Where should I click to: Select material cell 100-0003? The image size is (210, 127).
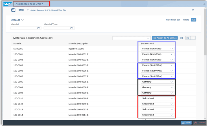pyautogui.click(x=18, y=66)
